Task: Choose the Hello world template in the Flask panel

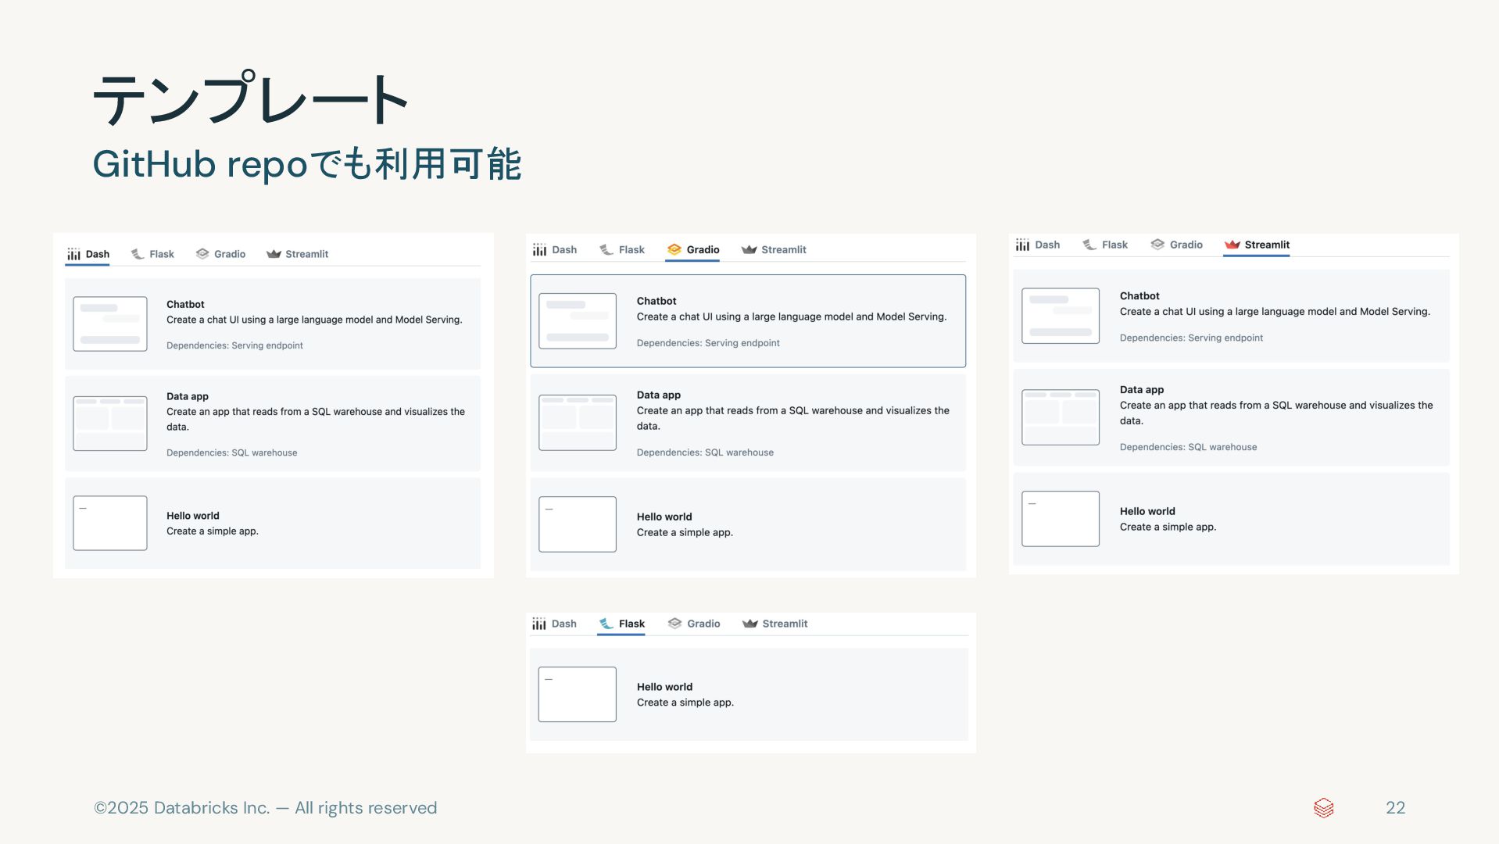Action: tap(749, 694)
